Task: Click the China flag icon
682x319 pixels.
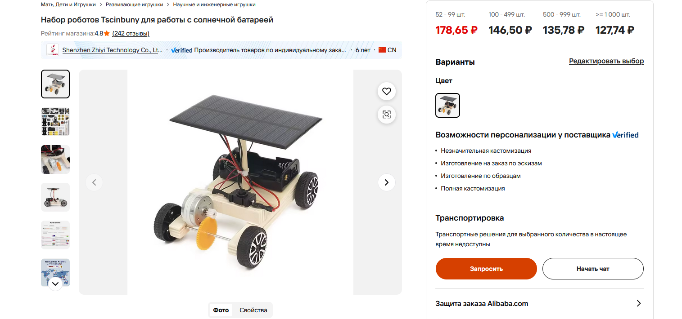Action: click(382, 50)
